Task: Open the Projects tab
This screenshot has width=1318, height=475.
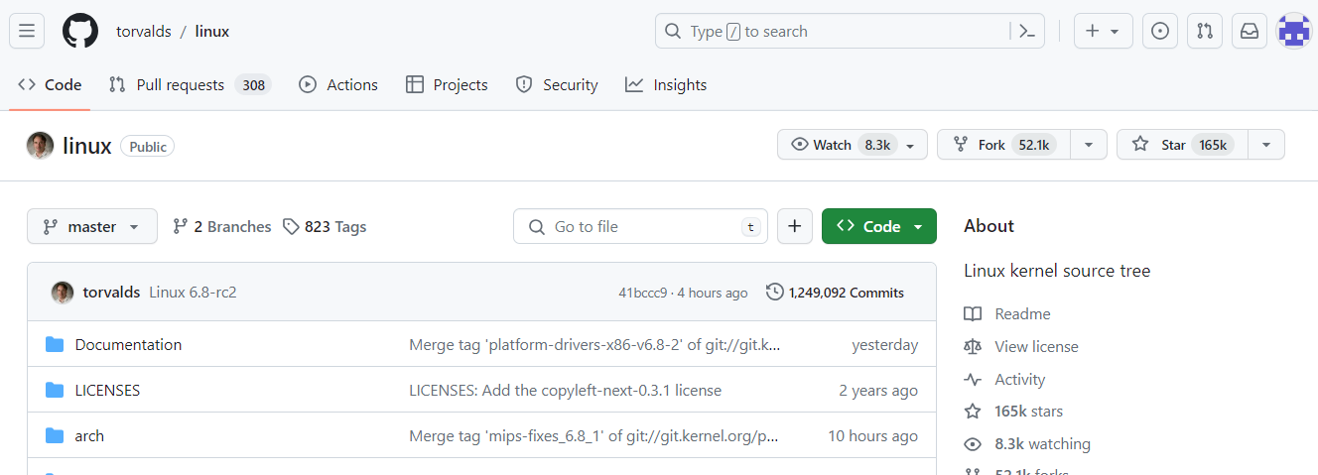Action: tap(447, 85)
